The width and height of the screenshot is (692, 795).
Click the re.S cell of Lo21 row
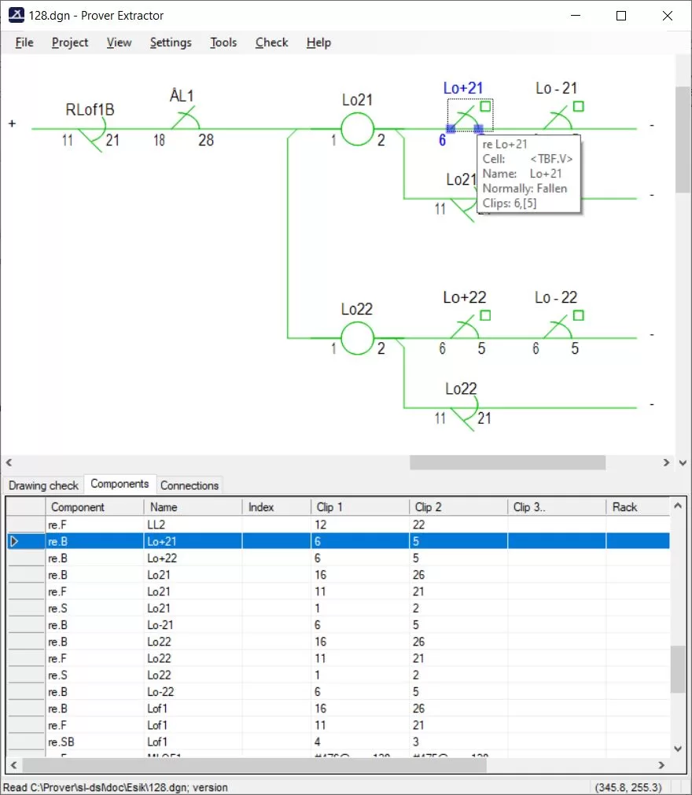[x=95, y=609]
